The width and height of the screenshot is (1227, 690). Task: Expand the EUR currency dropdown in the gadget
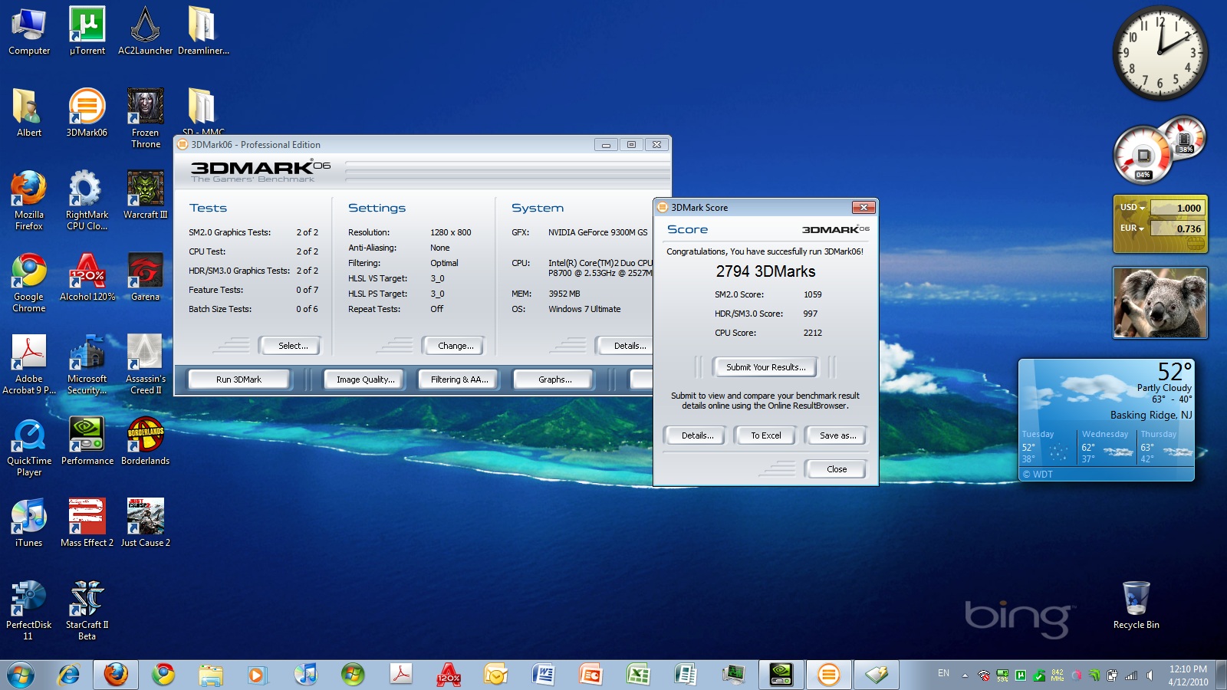pyautogui.click(x=1132, y=228)
